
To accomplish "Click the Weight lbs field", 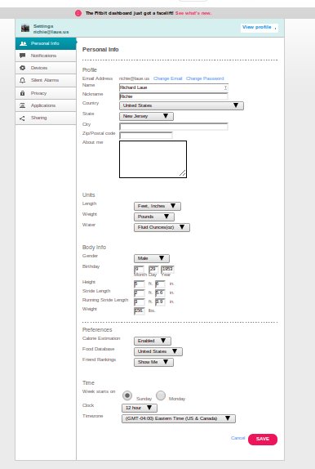I will click(140, 310).
